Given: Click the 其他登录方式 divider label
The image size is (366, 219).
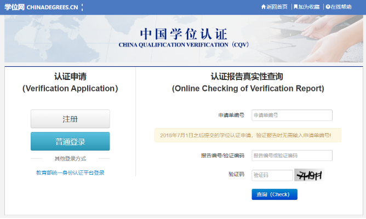Looking at the screenshot, I should pos(70,159).
